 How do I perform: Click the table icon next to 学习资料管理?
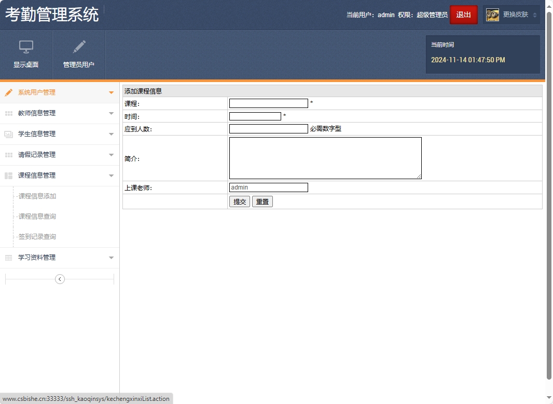[x=8, y=257]
